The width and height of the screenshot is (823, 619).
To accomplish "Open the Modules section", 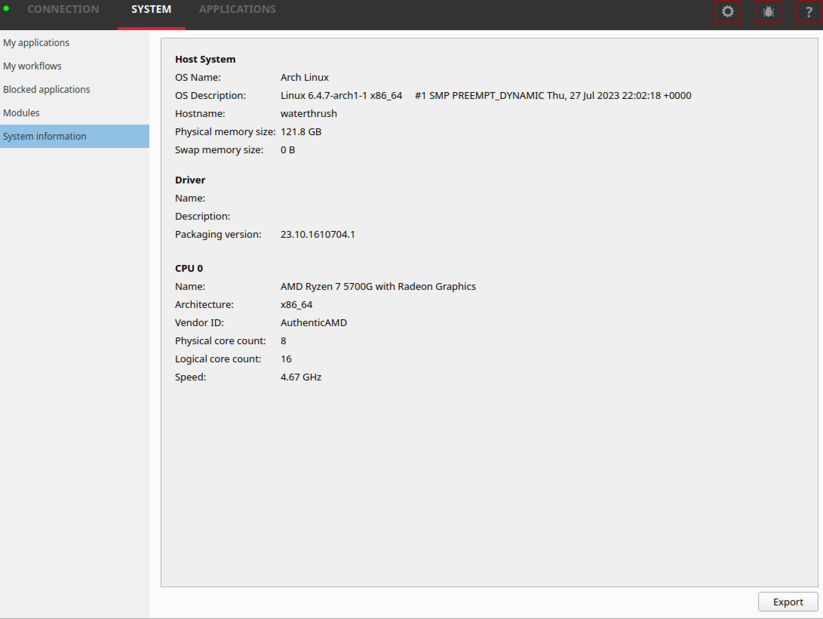I will click(x=21, y=112).
